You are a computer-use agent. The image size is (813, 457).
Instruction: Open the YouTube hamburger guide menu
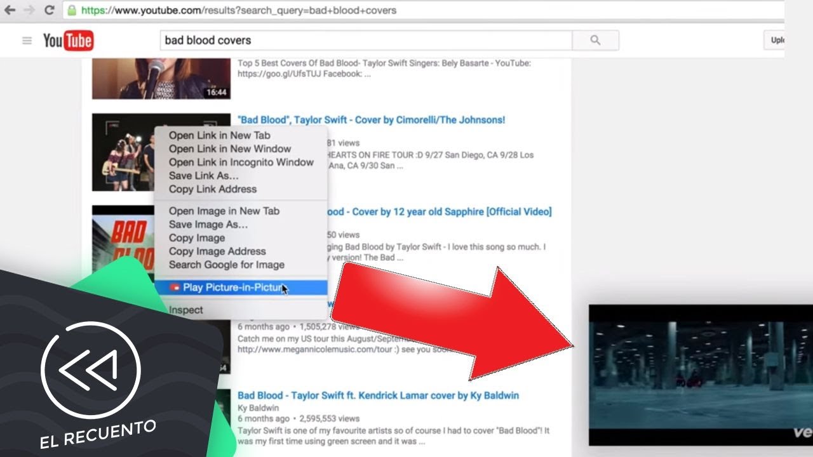(x=27, y=41)
